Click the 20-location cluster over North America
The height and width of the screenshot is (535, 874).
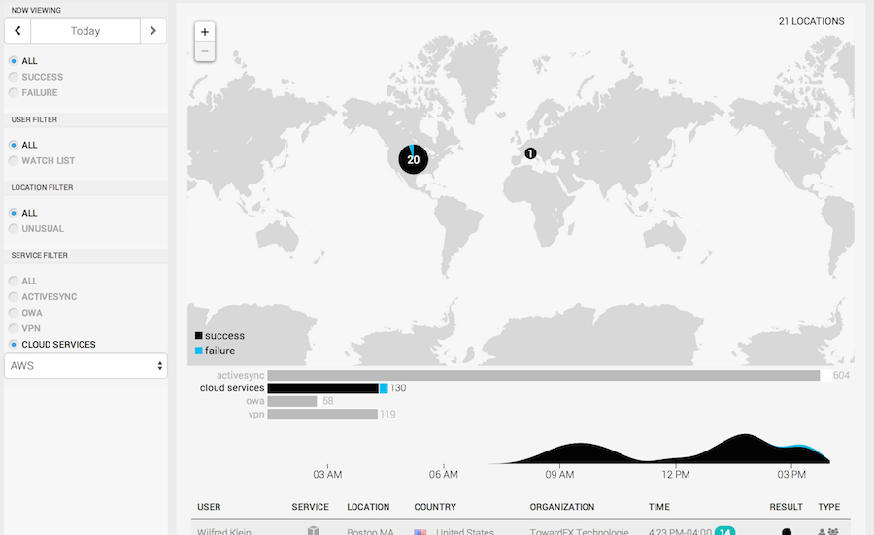[x=414, y=159]
